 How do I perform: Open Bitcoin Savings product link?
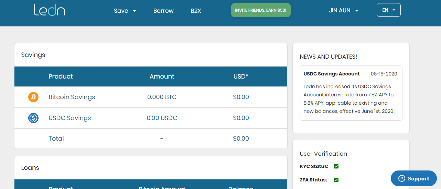click(72, 97)
